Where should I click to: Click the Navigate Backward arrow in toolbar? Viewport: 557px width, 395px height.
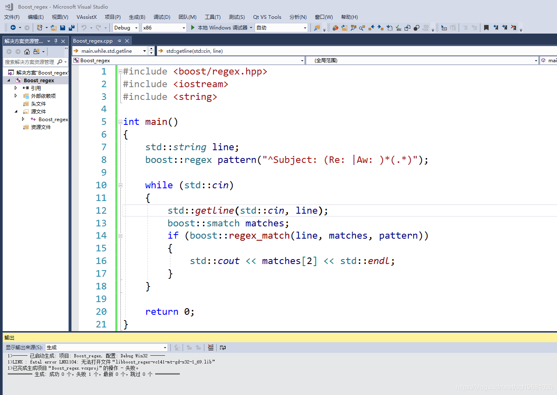[13, 27]
